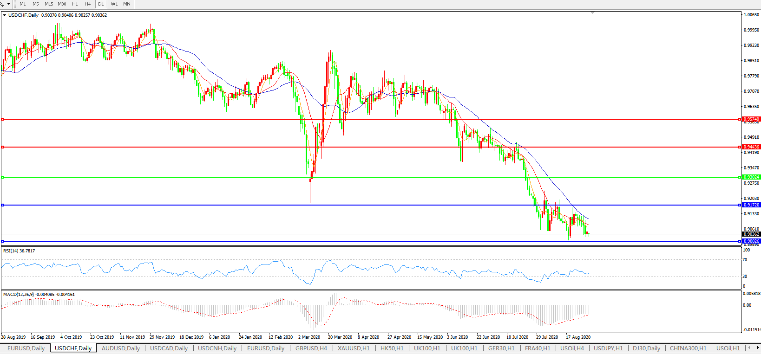Select the M15 timeframe
Viewport: 761px width, 354px height.
[49, 4]
